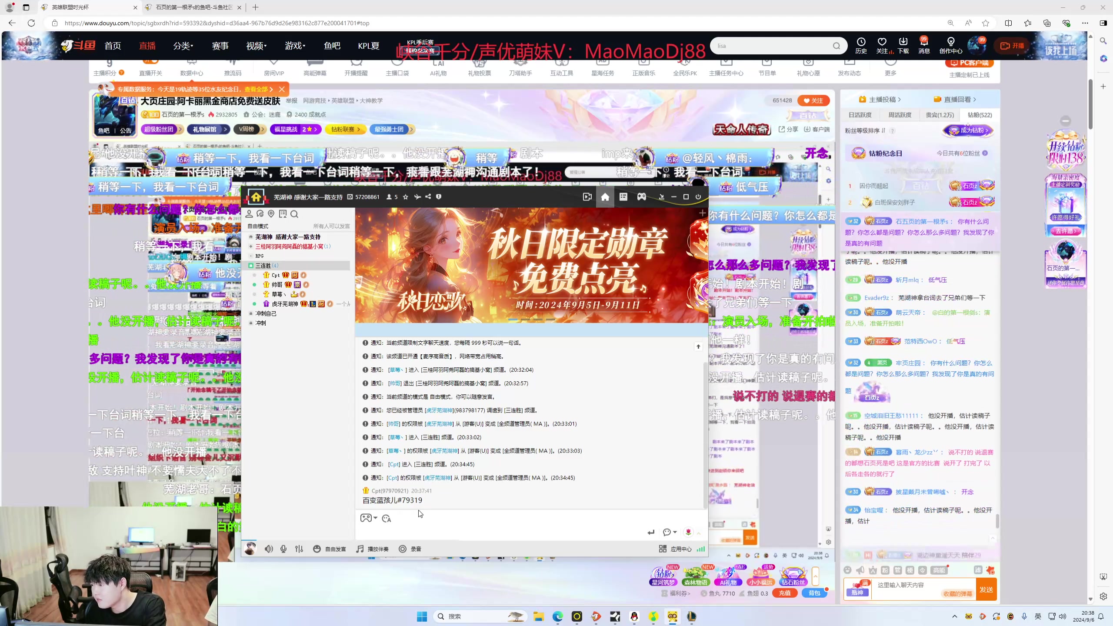Switch to 周活跃度 tab

(900, 115)
